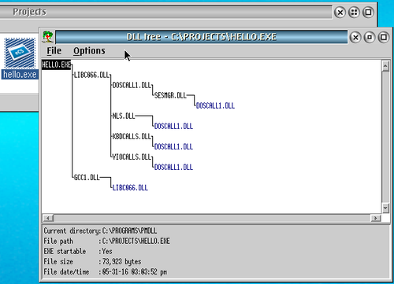The width and height of the screenshot is (394, 284).
Task: Select LIBC066.DLL under HELLO.EXE
Action: pyautogui.click(x=91, y=75)
